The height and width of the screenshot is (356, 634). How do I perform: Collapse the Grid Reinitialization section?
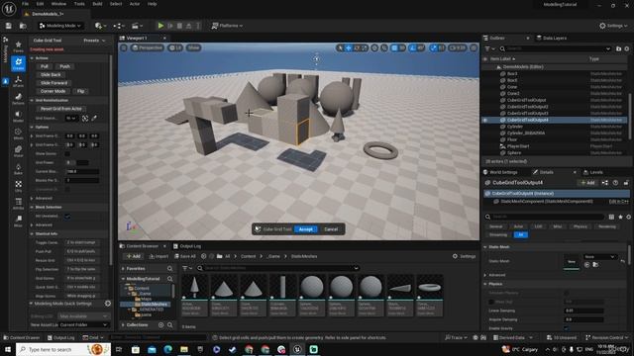[32, 100]
